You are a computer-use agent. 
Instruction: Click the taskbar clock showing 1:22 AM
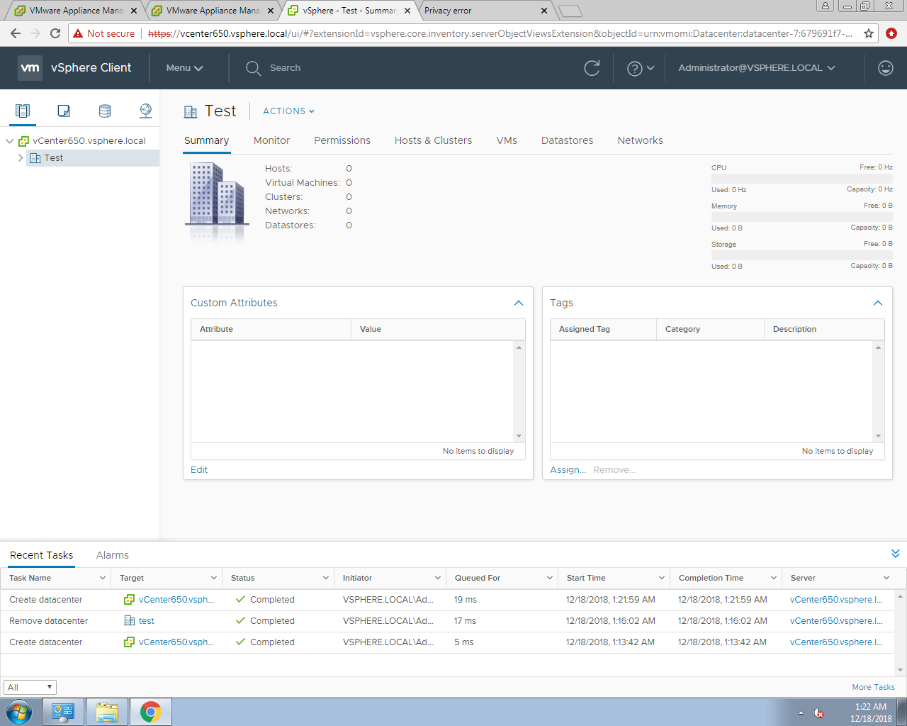point(871,713)
